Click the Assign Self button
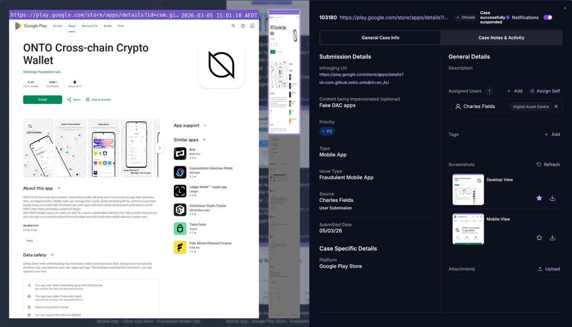This screenshot has height=327, width=572. click(544, 91)
